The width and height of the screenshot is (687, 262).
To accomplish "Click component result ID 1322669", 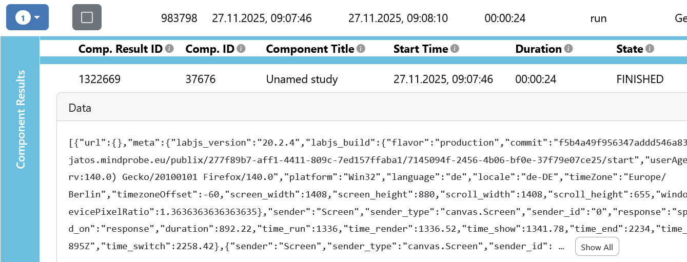I will click(x=100, y=79).
